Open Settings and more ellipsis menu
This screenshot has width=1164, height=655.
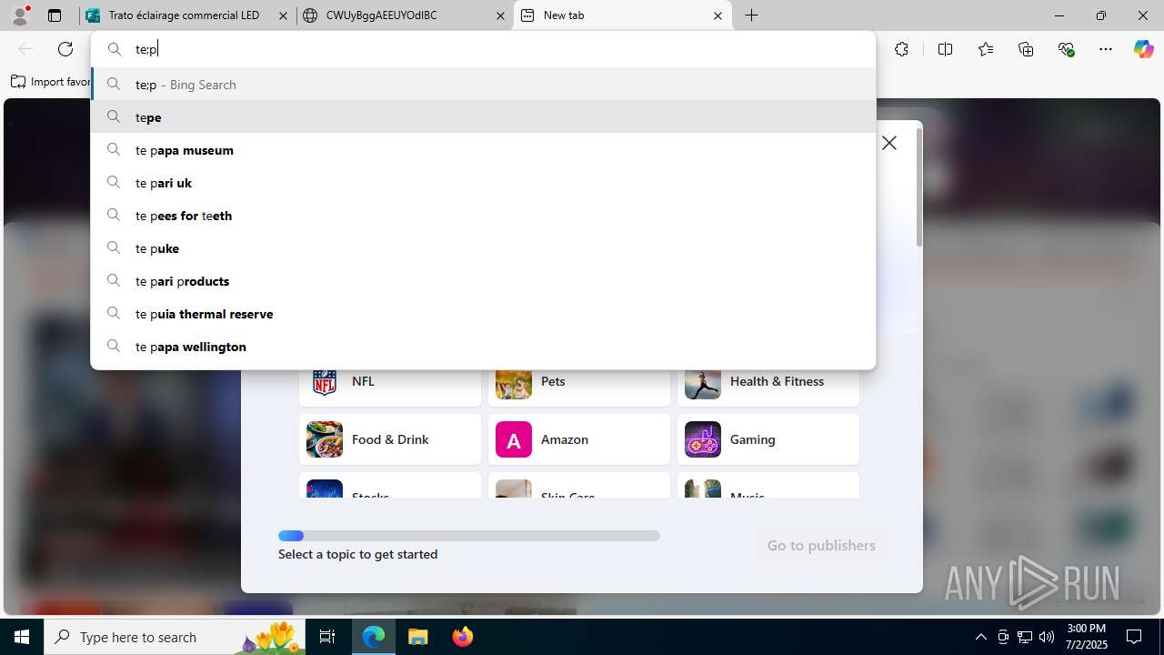click(x=1106, y=49)
